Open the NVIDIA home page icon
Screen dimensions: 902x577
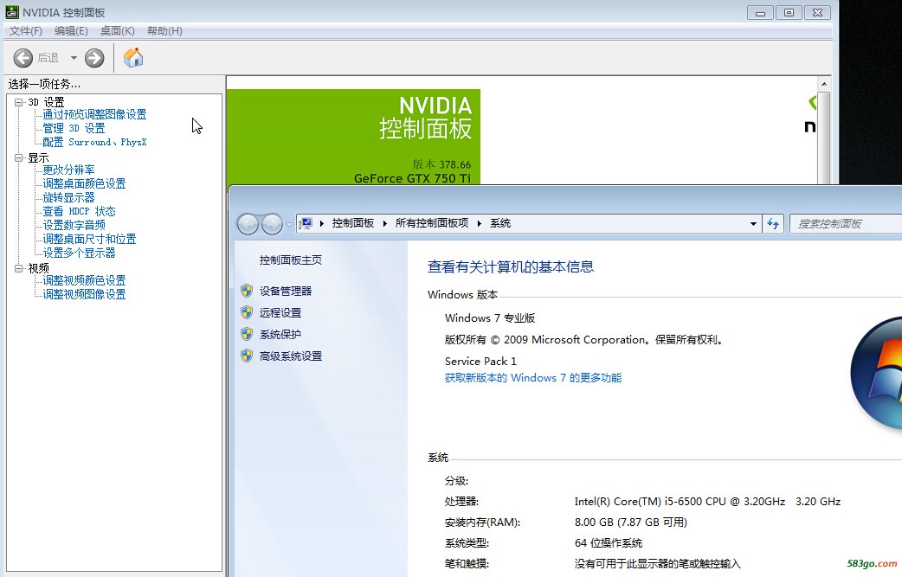[133, 57]
